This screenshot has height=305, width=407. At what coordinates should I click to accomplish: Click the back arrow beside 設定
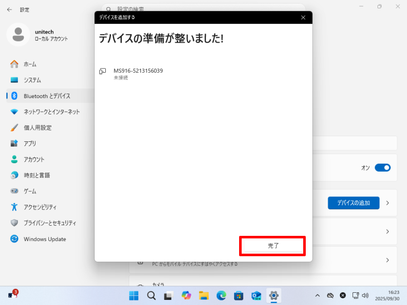click(x=9, y=9)
